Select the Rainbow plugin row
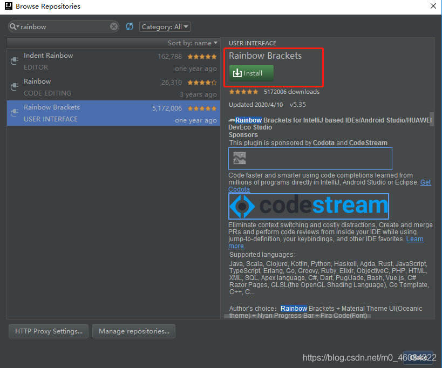442x368 pixels. click(x=113, y=87)
